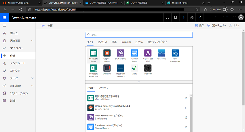Open the アンケート回答履歴 - OneDrive browser tab

[x=104, y=3]
